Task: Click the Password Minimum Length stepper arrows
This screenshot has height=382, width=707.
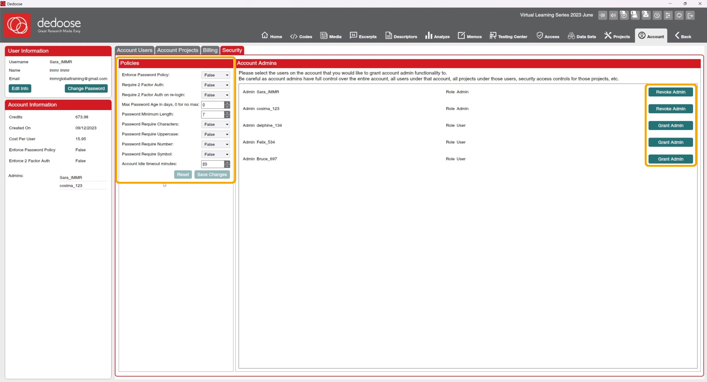Action: click(x=227, y=115)
